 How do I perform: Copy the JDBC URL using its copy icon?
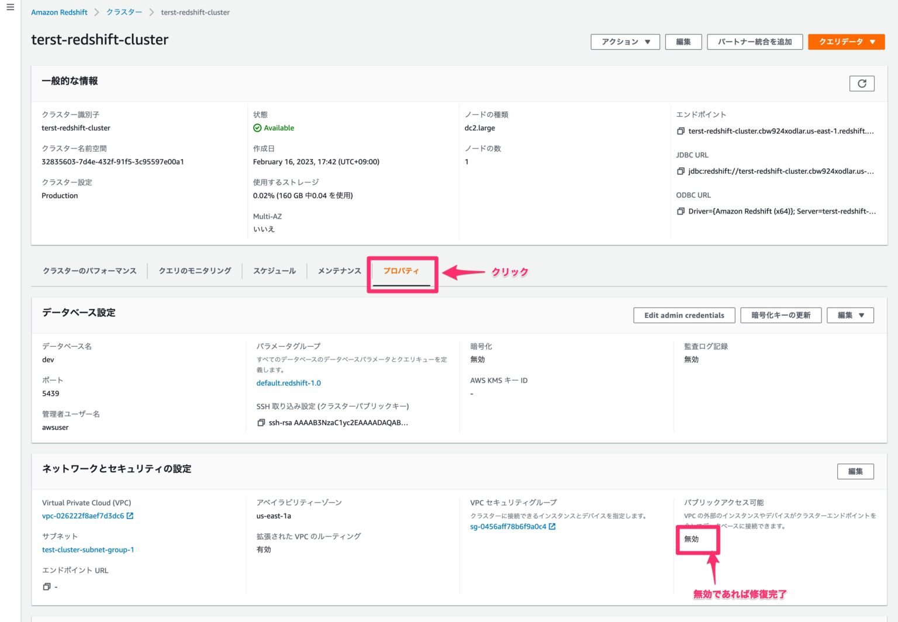[x=681, y=171]
